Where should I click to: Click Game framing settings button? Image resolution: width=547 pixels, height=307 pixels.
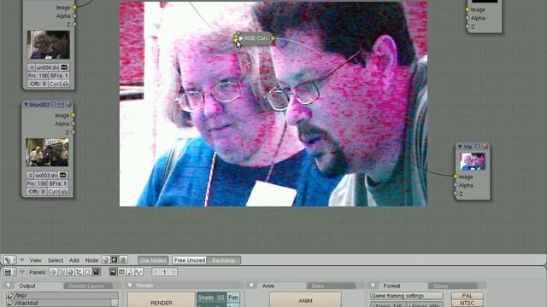coord(407,296)
